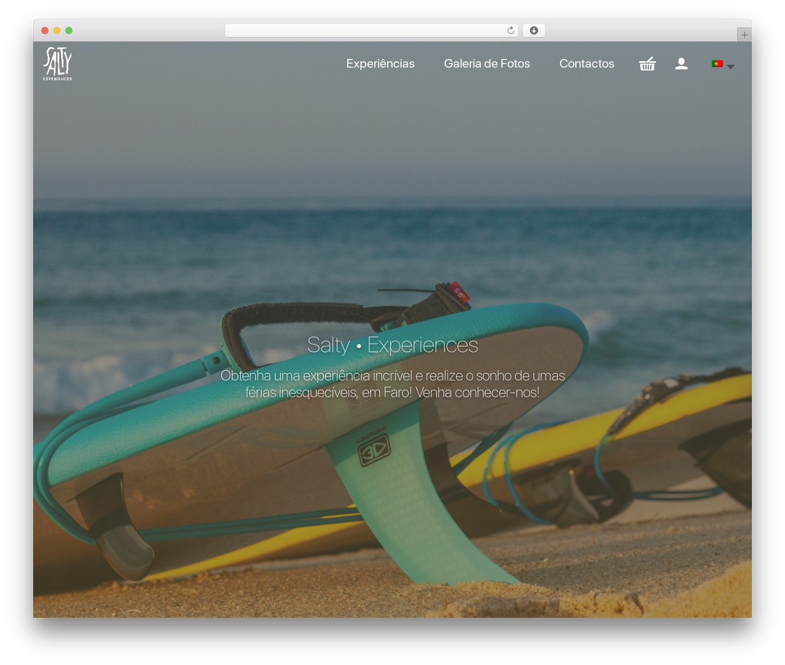Reload page using browser refresh icon

(511, 31)
